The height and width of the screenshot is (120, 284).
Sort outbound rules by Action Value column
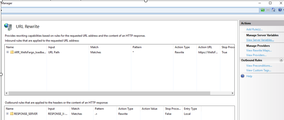tap(152, 109)
